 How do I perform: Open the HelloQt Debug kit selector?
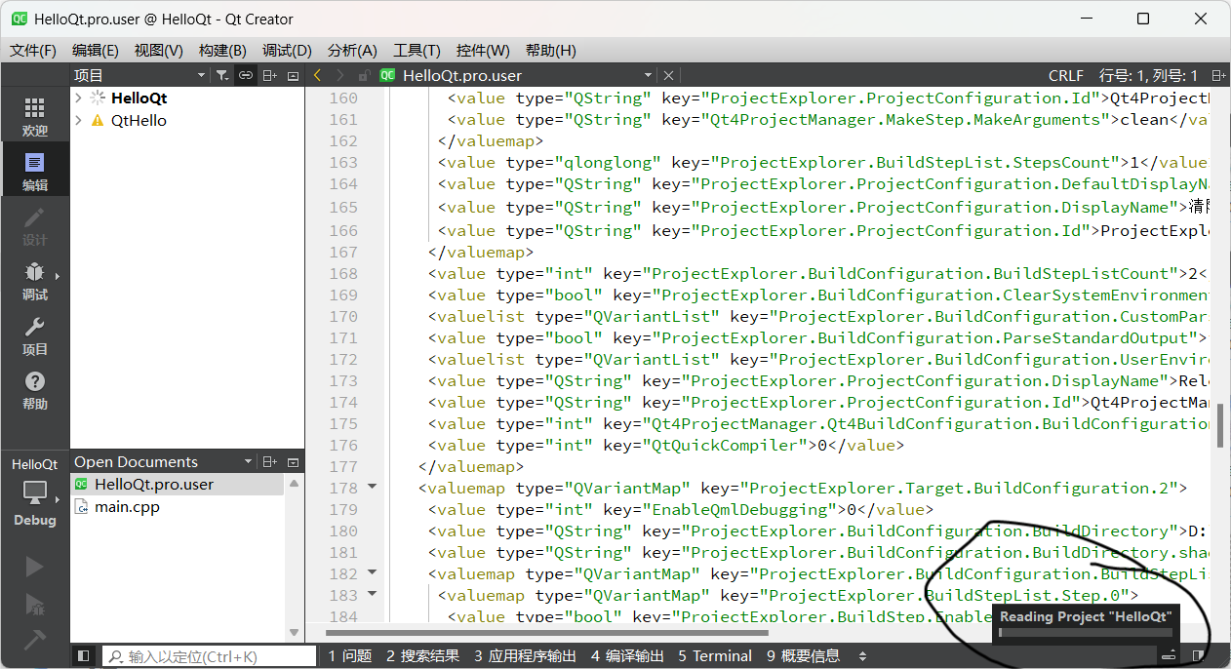[35, 493]
